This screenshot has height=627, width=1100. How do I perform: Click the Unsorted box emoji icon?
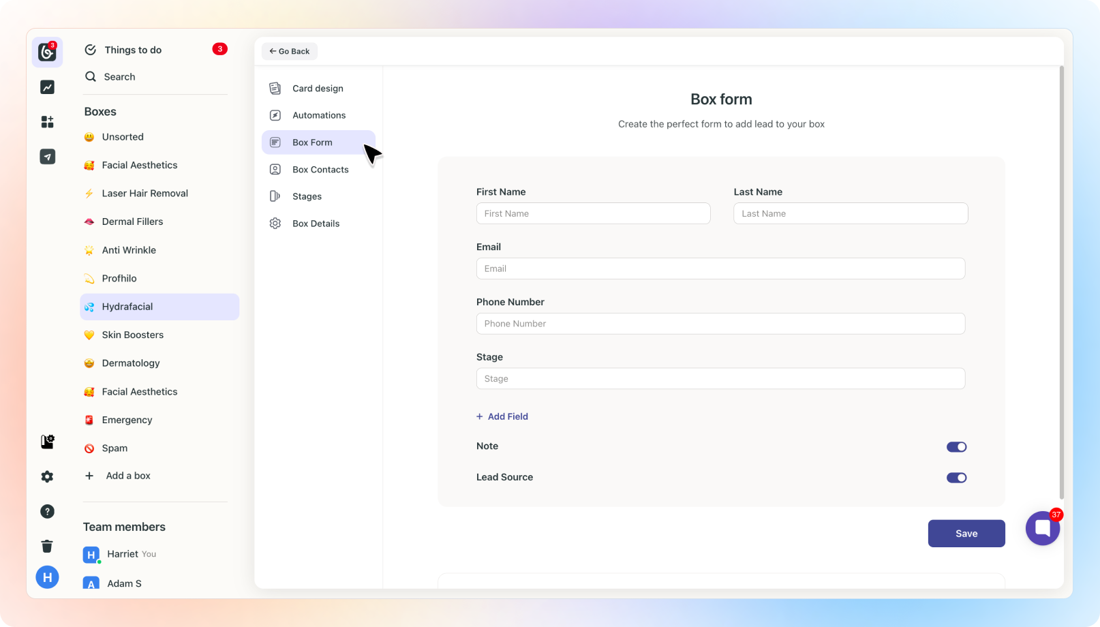pos(89,137)
